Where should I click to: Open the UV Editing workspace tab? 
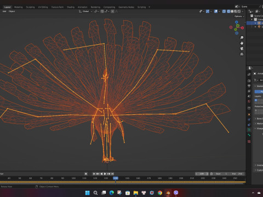click(43, 7)
